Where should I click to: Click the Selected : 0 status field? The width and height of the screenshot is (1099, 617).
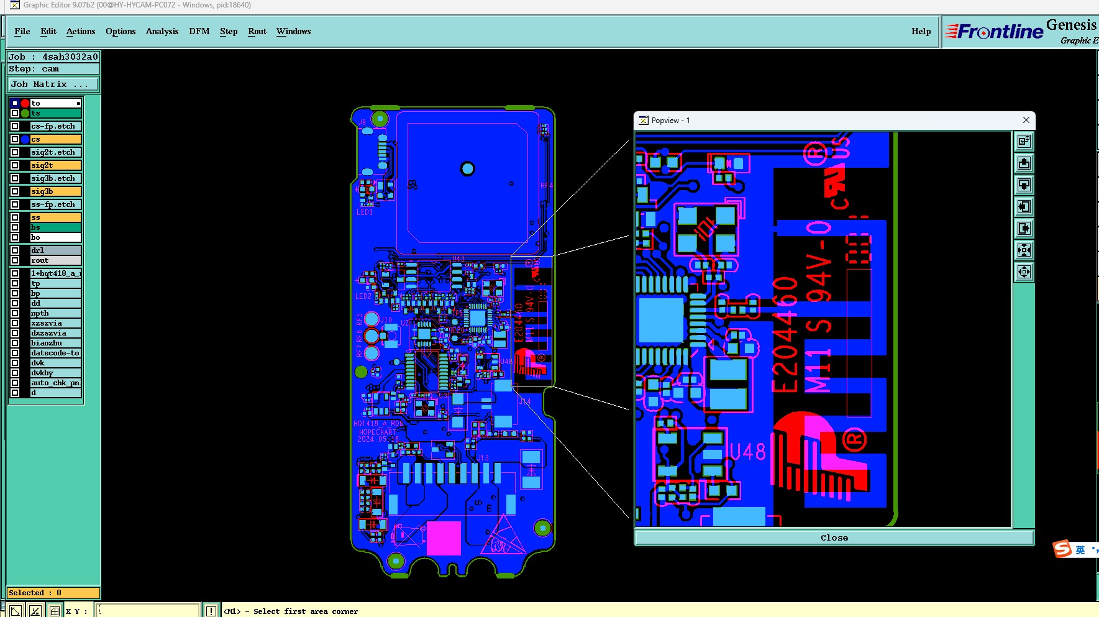click(x=53, y=593)
